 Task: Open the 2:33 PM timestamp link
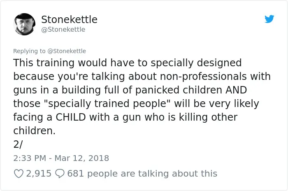coord(30,158)
